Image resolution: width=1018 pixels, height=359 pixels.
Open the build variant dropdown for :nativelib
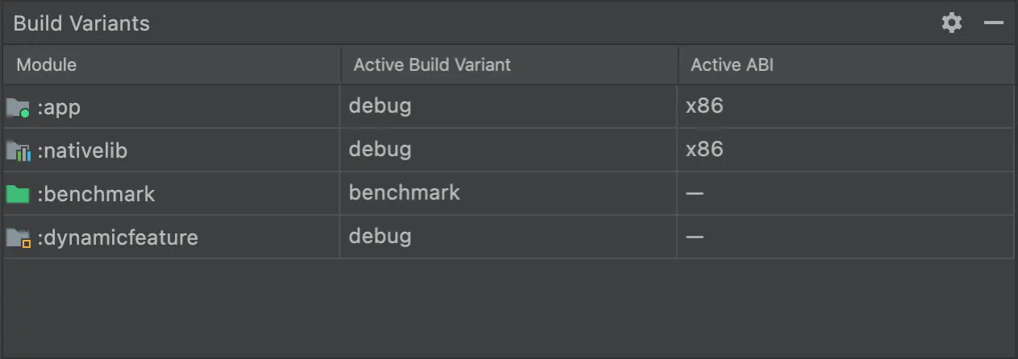click(508, 150)
